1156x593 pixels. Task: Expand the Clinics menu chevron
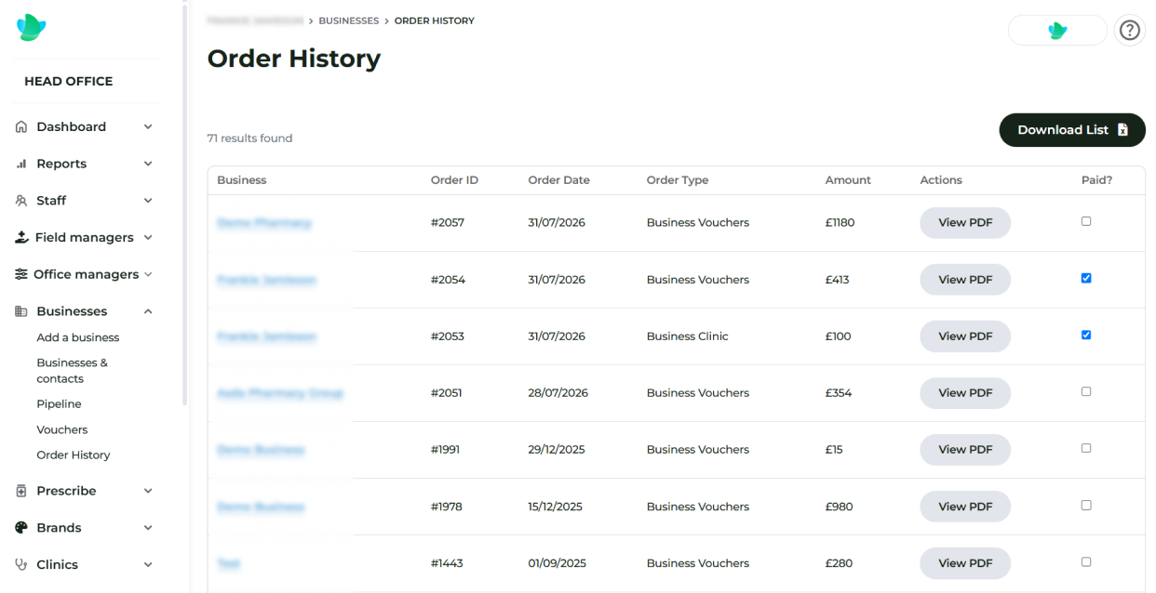(x=148, y=564)
